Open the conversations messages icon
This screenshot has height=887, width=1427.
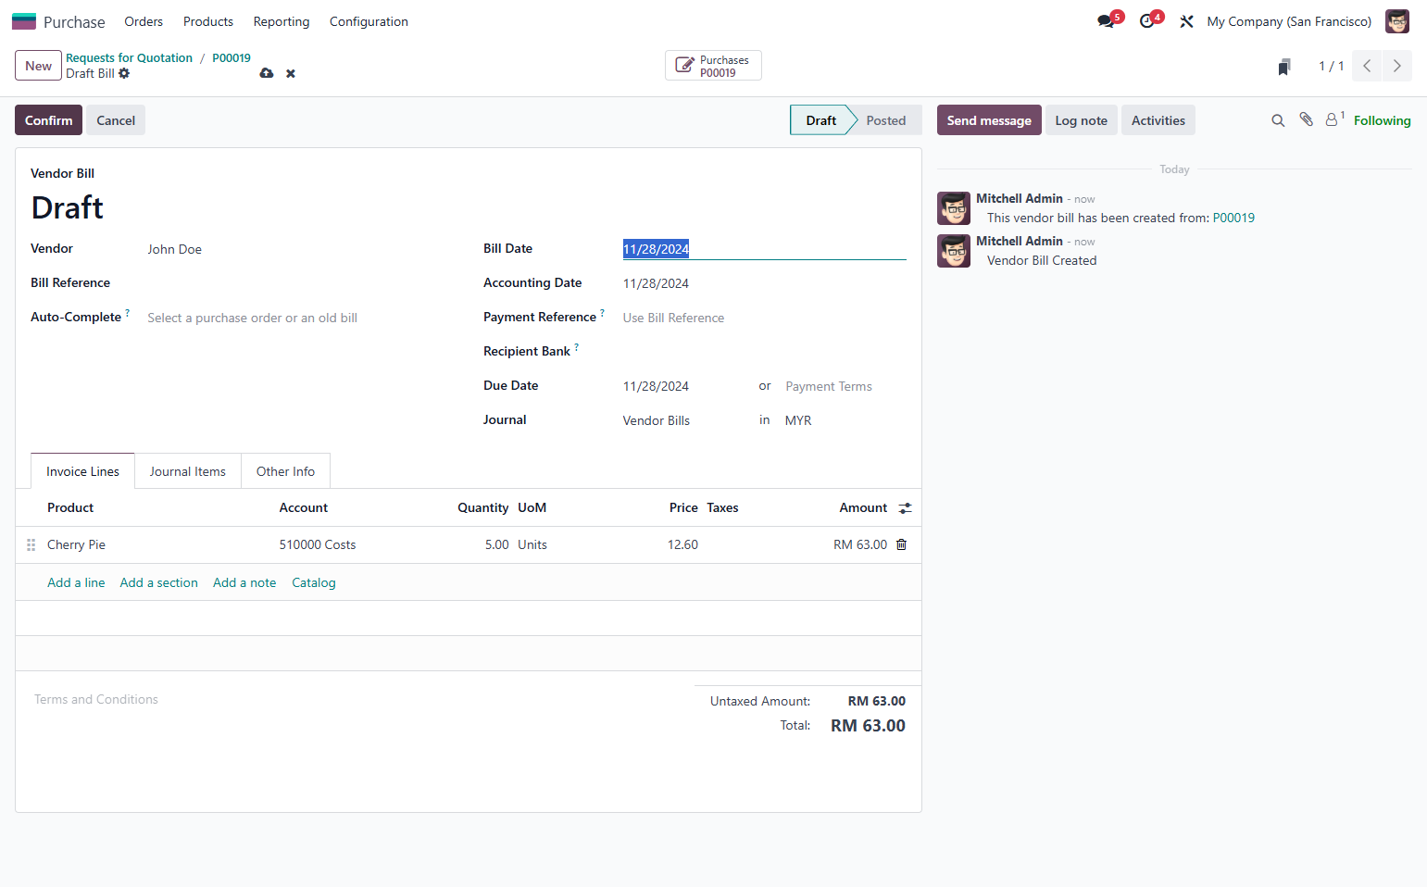tap(1106, 21)
